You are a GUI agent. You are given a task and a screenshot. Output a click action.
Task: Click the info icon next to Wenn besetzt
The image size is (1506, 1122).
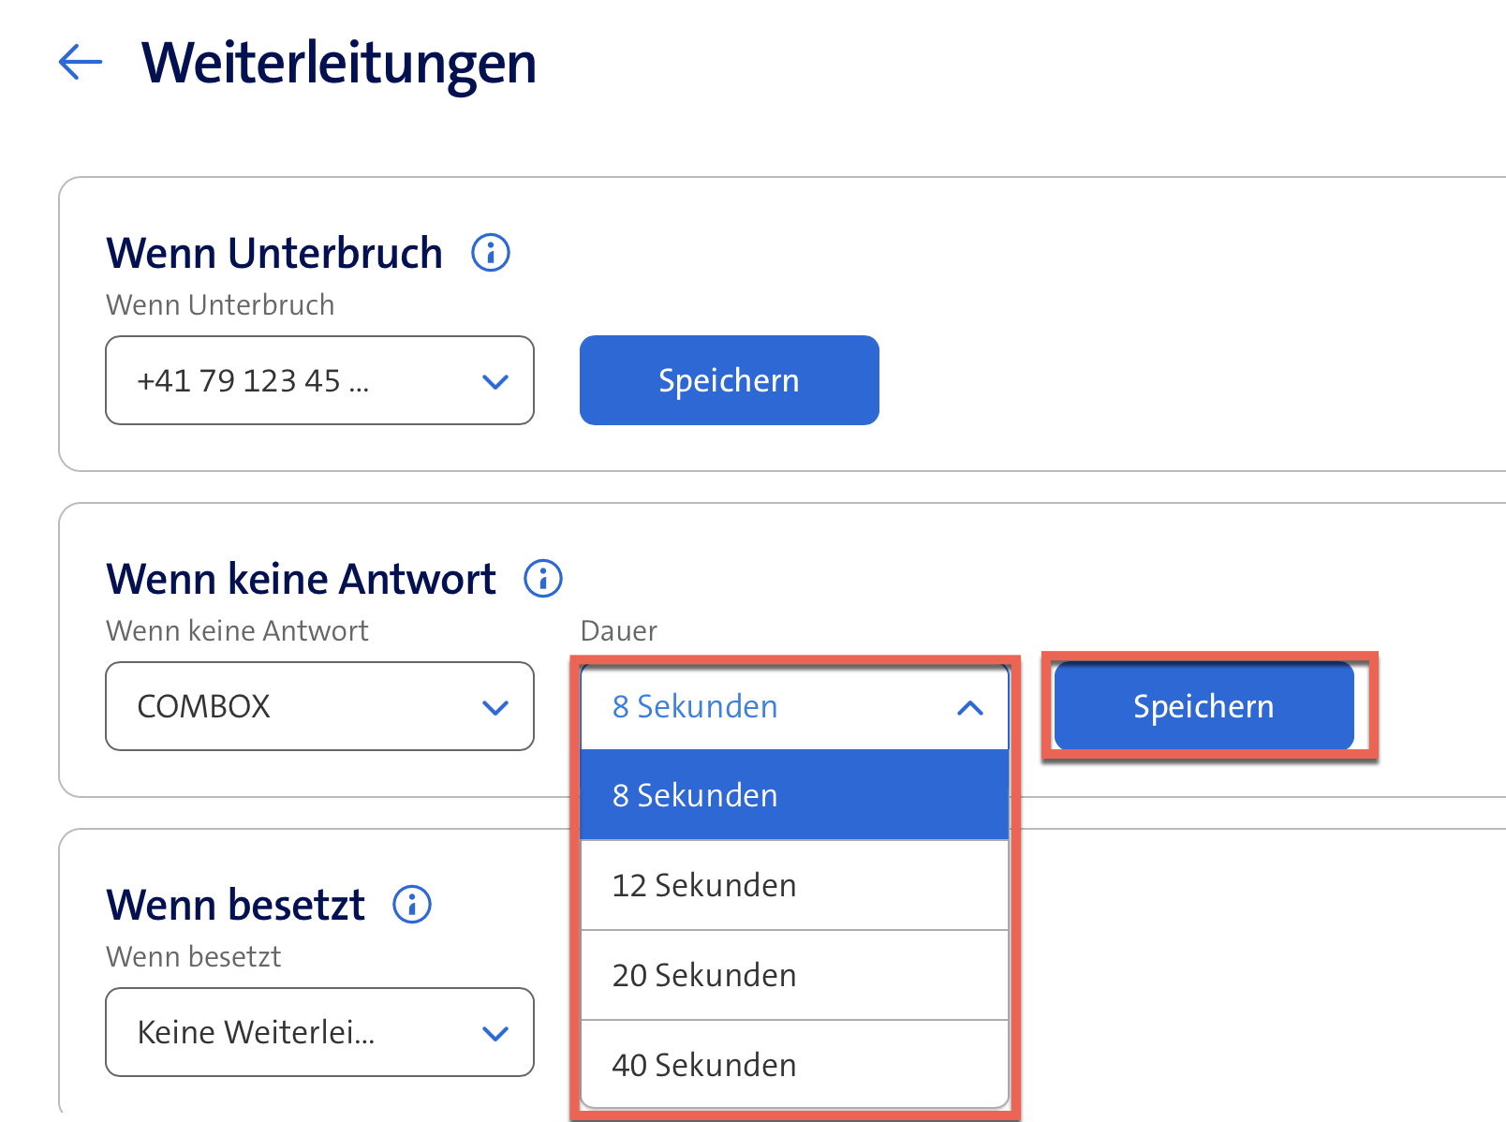coord(411,905)
